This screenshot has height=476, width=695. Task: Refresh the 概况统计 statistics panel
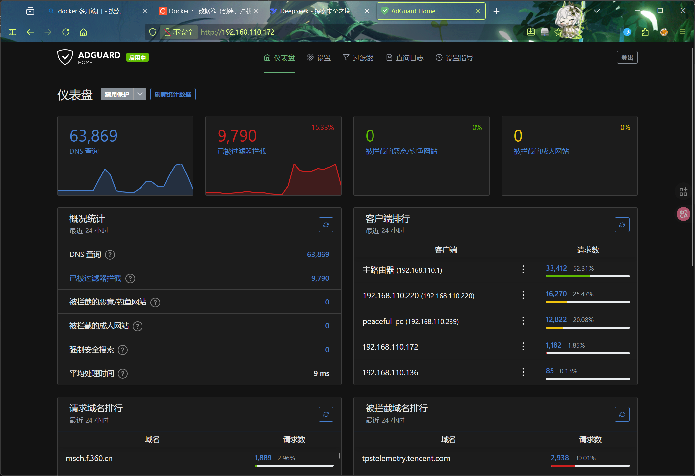pos(326,225)
